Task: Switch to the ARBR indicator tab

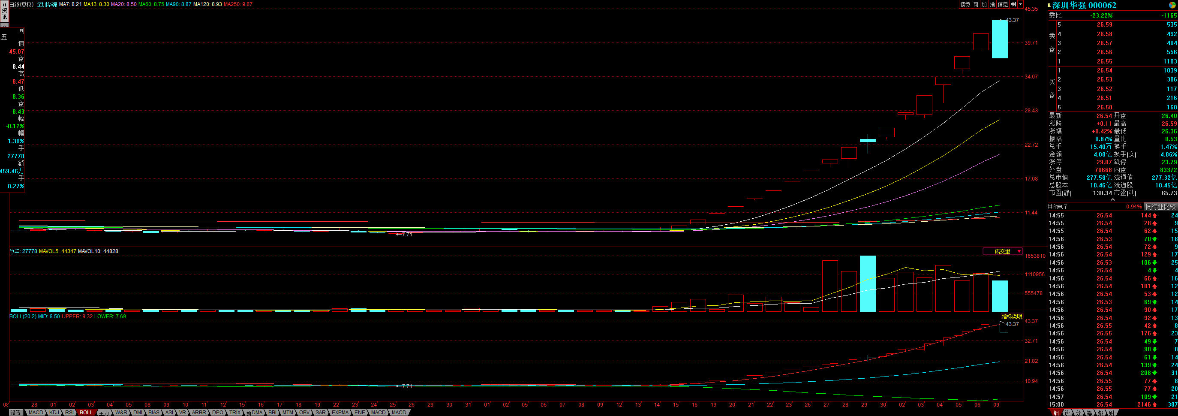Action: point(199,412)
